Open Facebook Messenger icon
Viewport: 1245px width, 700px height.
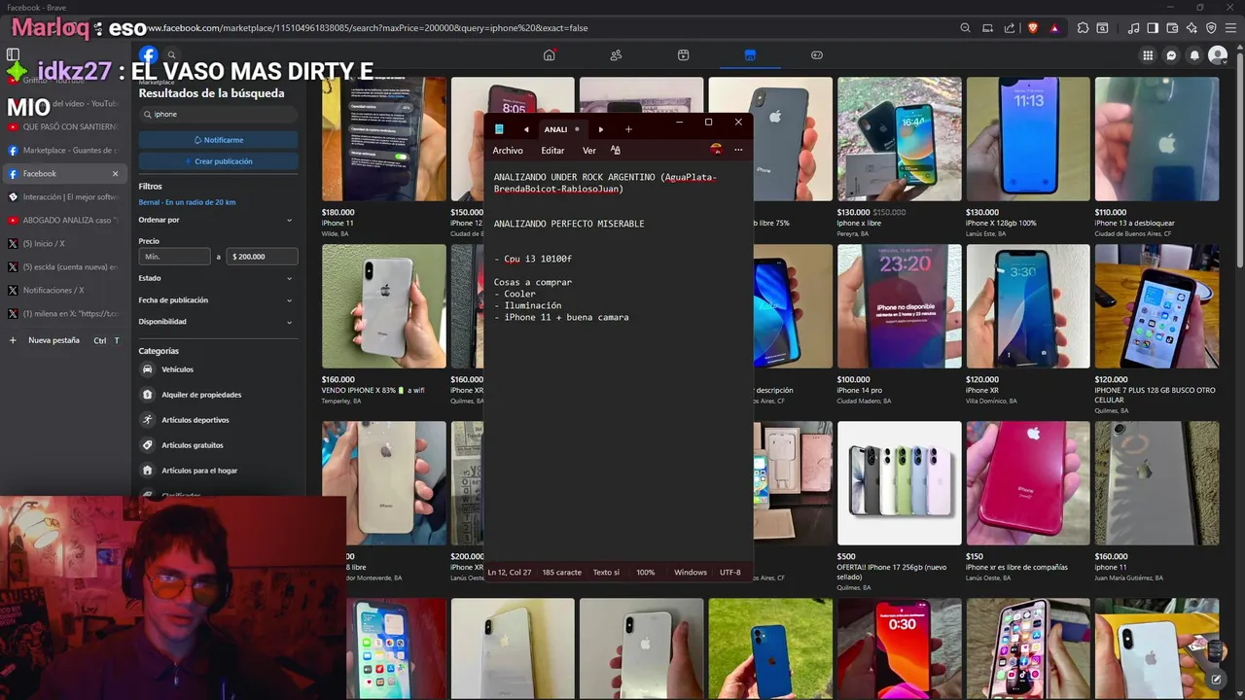(x=1171, y=55)
